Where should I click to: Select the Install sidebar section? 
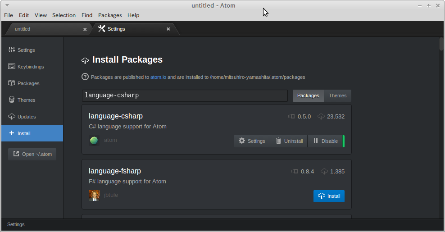32,133
